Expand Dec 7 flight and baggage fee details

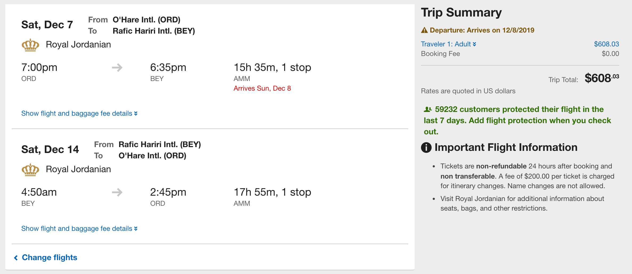79,113
